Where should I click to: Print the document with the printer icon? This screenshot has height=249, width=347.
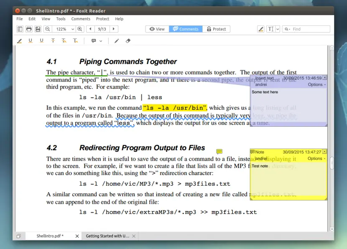click(x=29, y=29)
